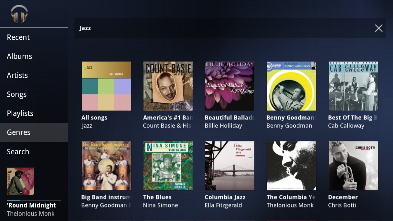
Task: Click the 'Round Midnight now playing title
Action: pos(31,205)
